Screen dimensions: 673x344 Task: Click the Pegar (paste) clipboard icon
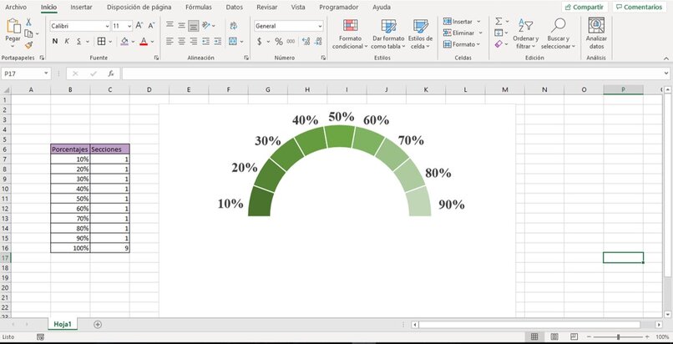click(13, 25)
